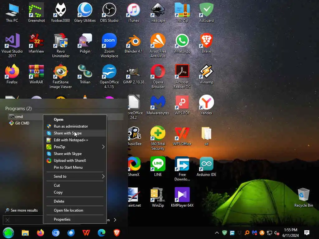Image resolution: width=319 pixels, height=239 pixels.
Task: Launch Winamp from the desktop
Action: click(x=206, y=74)
